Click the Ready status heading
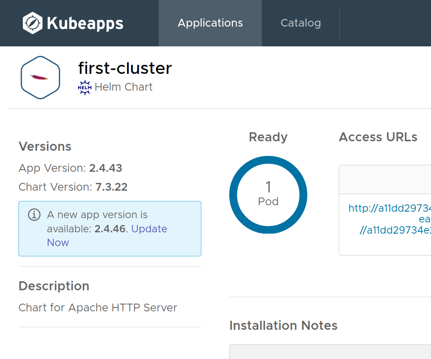The width and height of the screenshot is (431, 359). (268, 137)
